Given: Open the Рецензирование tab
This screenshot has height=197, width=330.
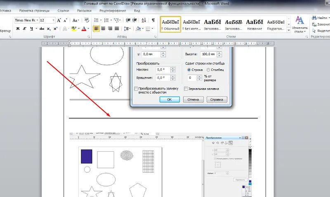Looking at the screenshot, I should (x=113, y=11).
